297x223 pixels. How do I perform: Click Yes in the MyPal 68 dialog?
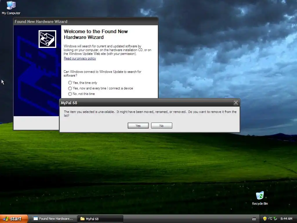click(x=138, y=125)
